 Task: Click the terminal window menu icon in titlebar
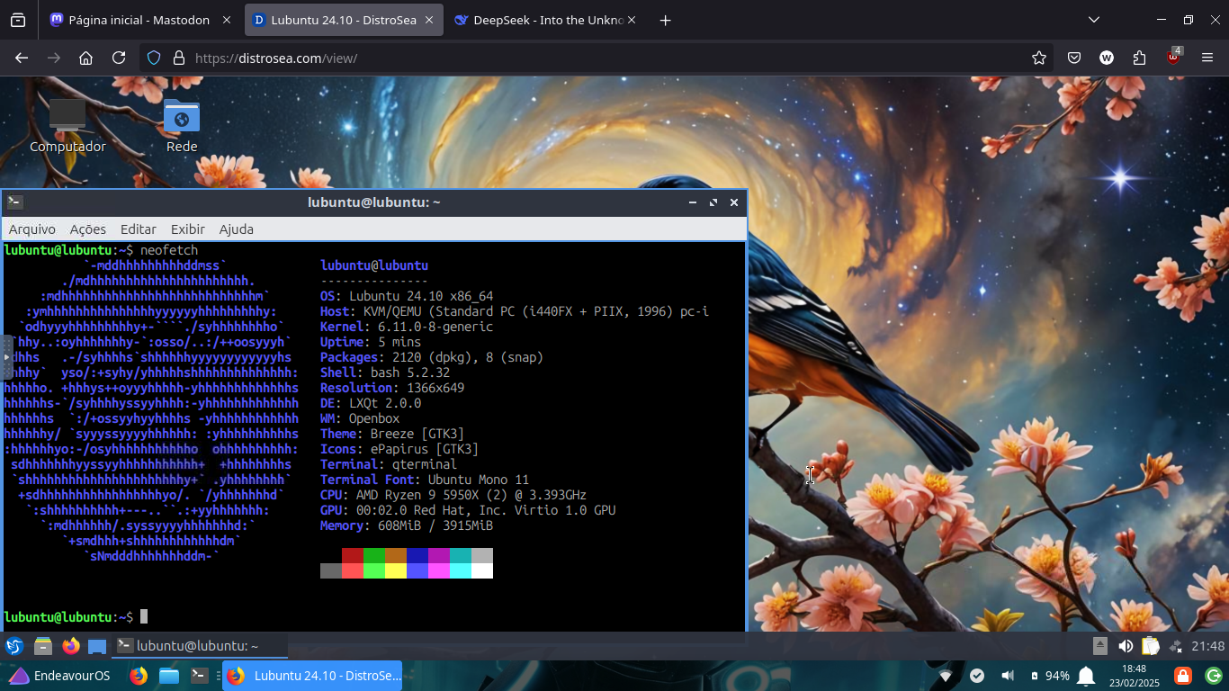[14, 202]
